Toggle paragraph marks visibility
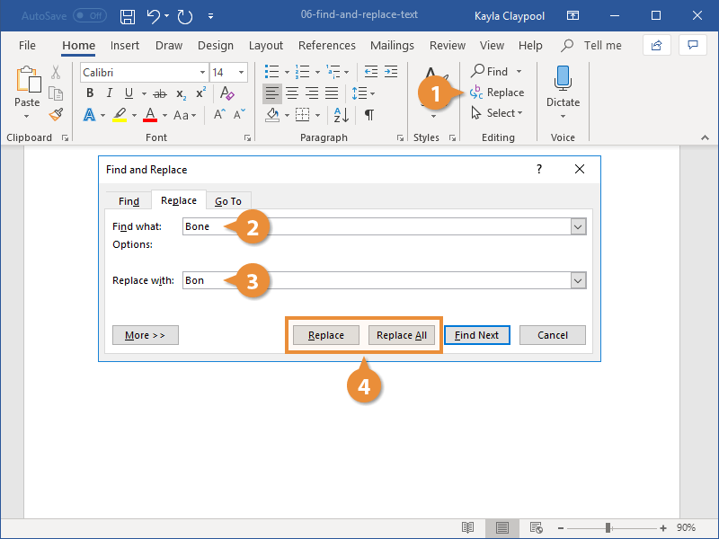The height and width of the screenshot is (539, 719). (x=370, y=115)
